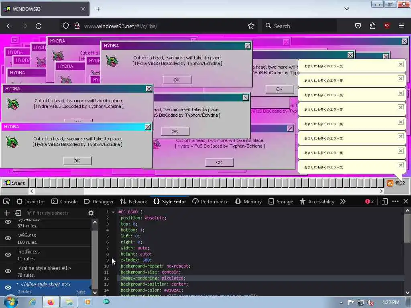411x308 pixels.
Task: Toggle visibility of the 871 rules sheet
Action: pyautogui.click(x=8, y=222)
